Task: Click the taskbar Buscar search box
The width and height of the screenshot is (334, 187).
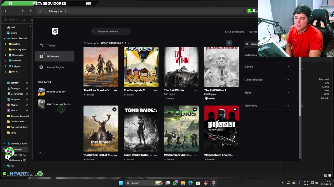Action: [144, 183]
